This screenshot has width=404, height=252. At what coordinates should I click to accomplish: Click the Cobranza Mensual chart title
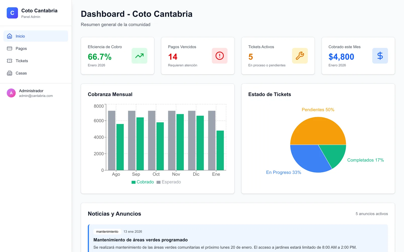pos(110,94)
